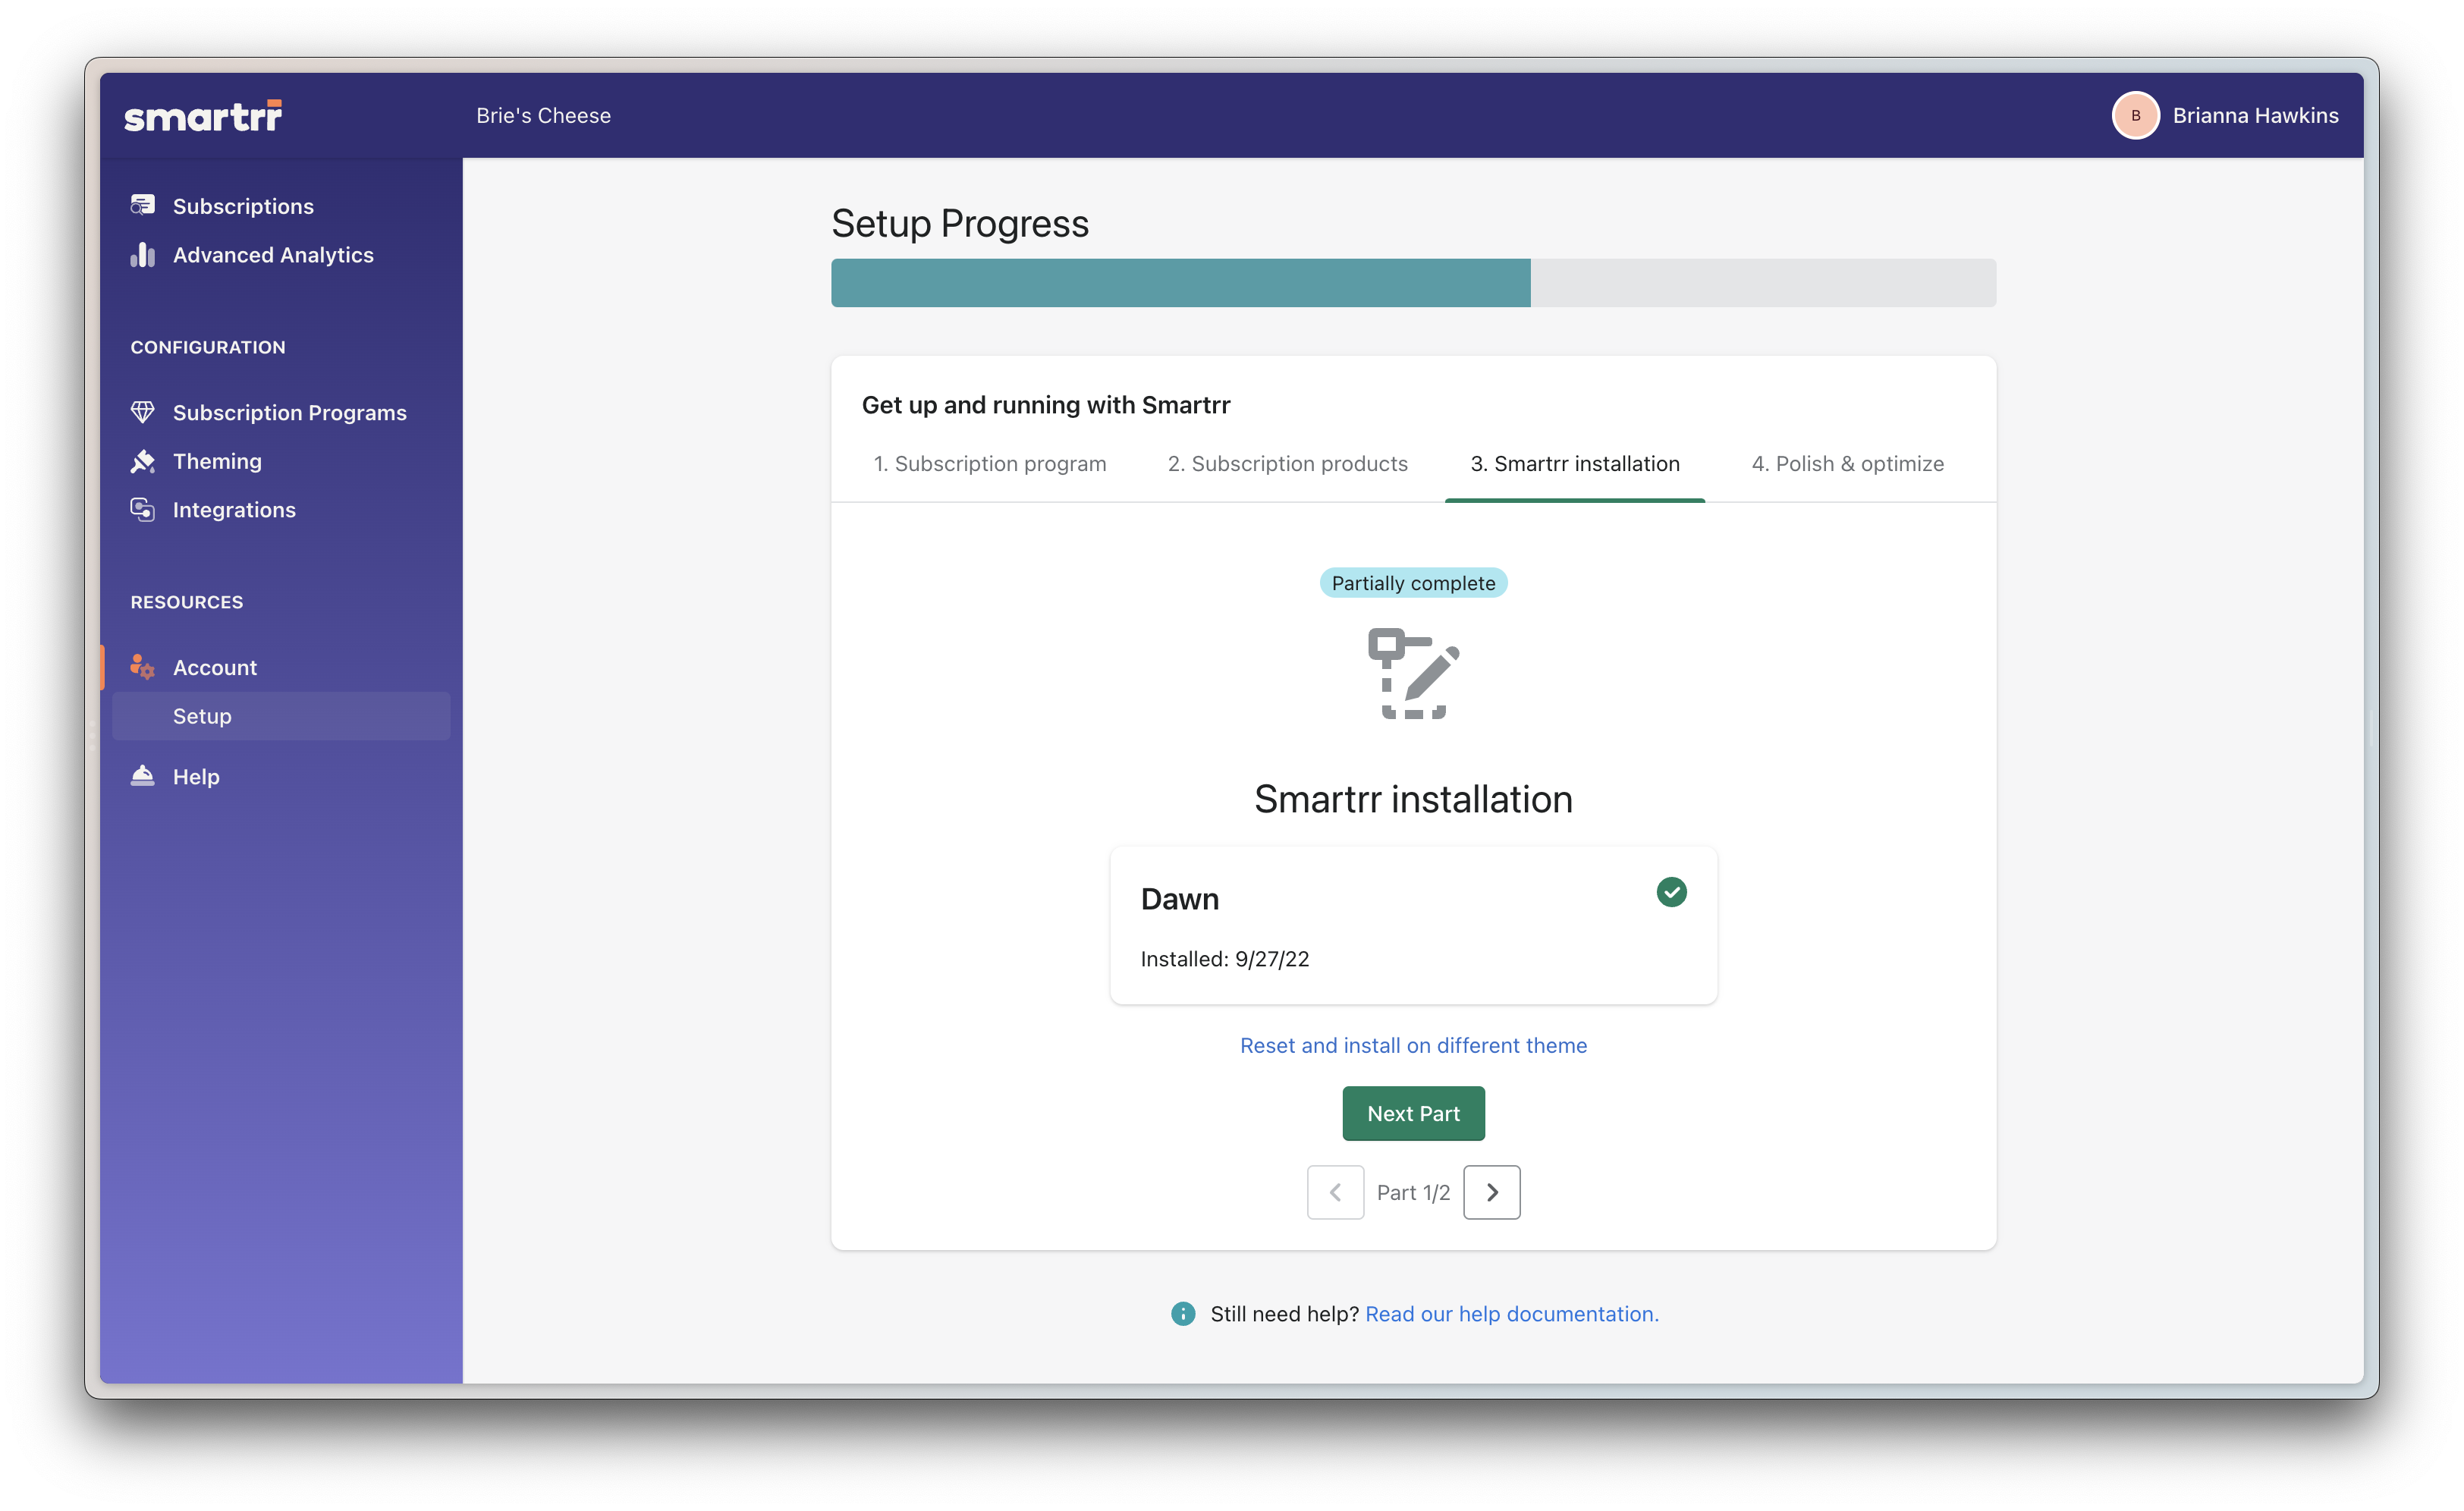
Task: Open Read our help documentation link
Action: [1512, 1314]
